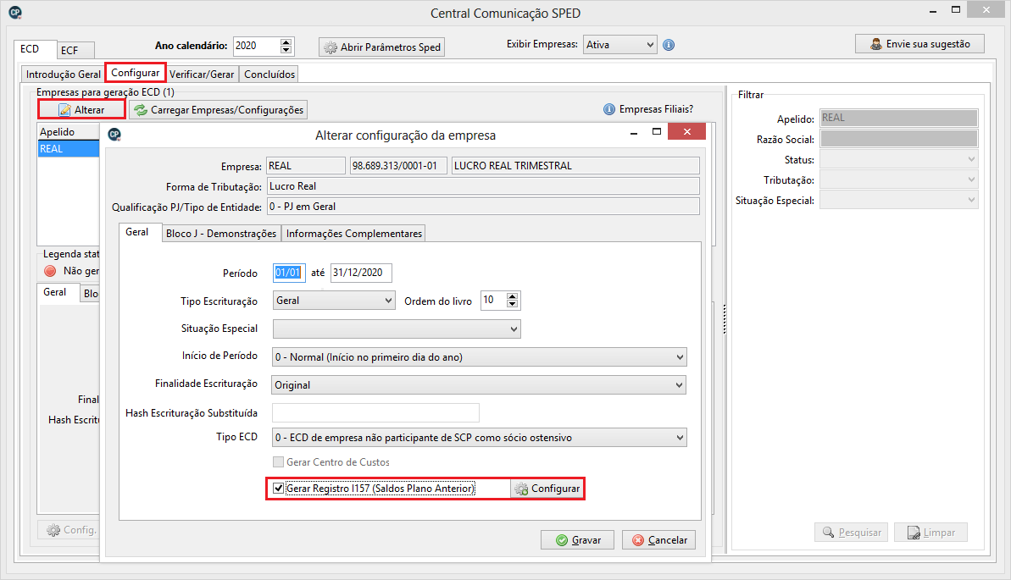Screen dimensions: 1011x580
Task: Click the Config. button at bottom left
Action: click(x=69, y=530)
